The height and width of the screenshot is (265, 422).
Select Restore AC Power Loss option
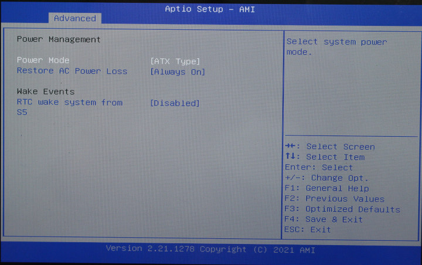point(72,71)
